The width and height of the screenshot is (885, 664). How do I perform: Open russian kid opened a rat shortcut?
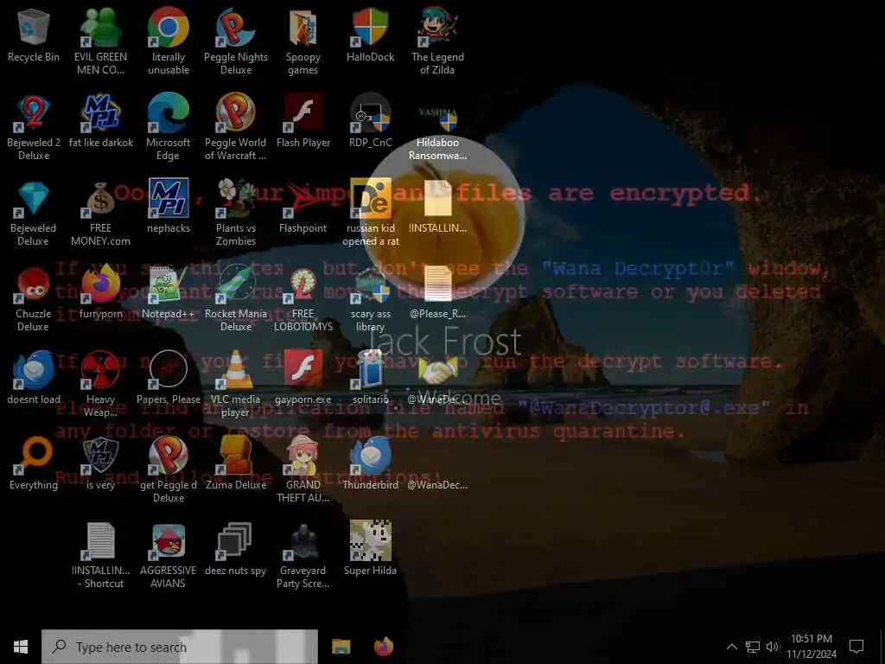(x=370, y=213)
